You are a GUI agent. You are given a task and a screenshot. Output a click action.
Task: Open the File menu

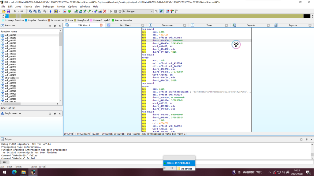click(x=3, y=7)
